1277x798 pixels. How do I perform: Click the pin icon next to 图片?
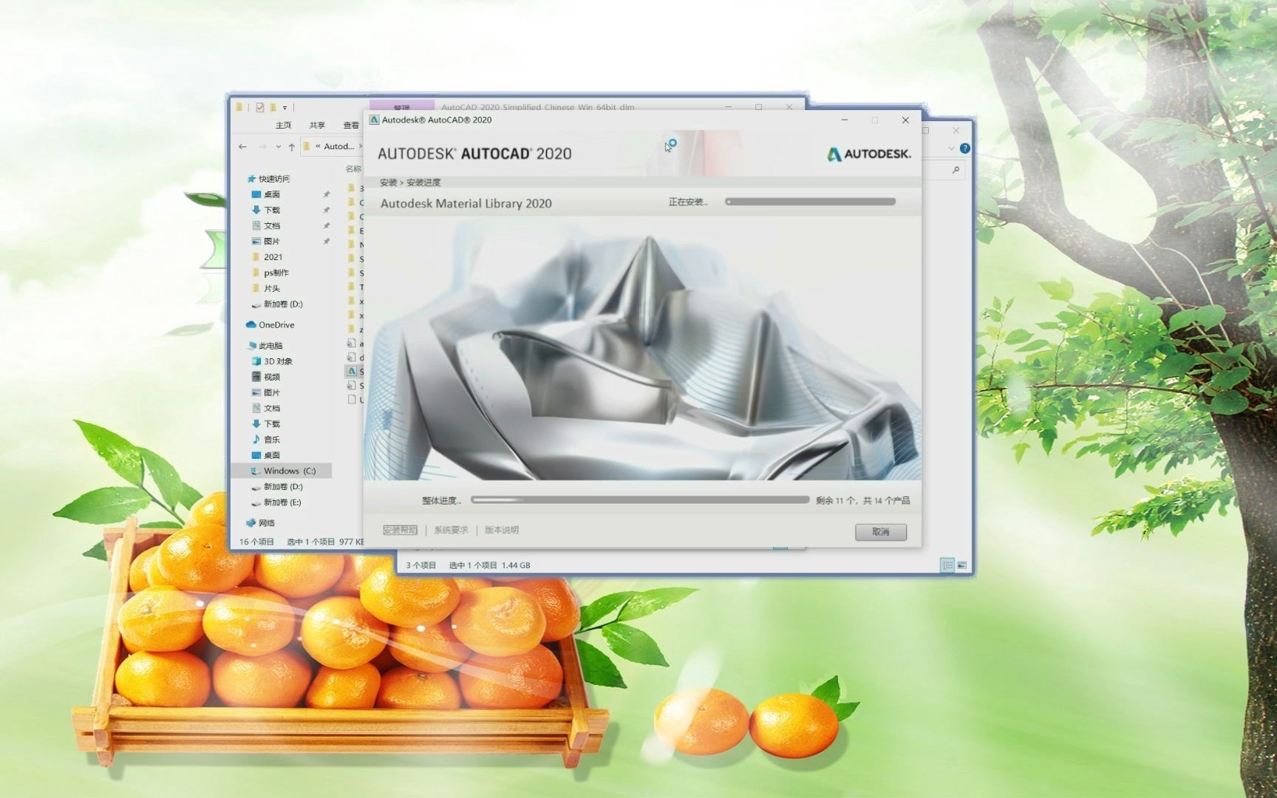326,241
